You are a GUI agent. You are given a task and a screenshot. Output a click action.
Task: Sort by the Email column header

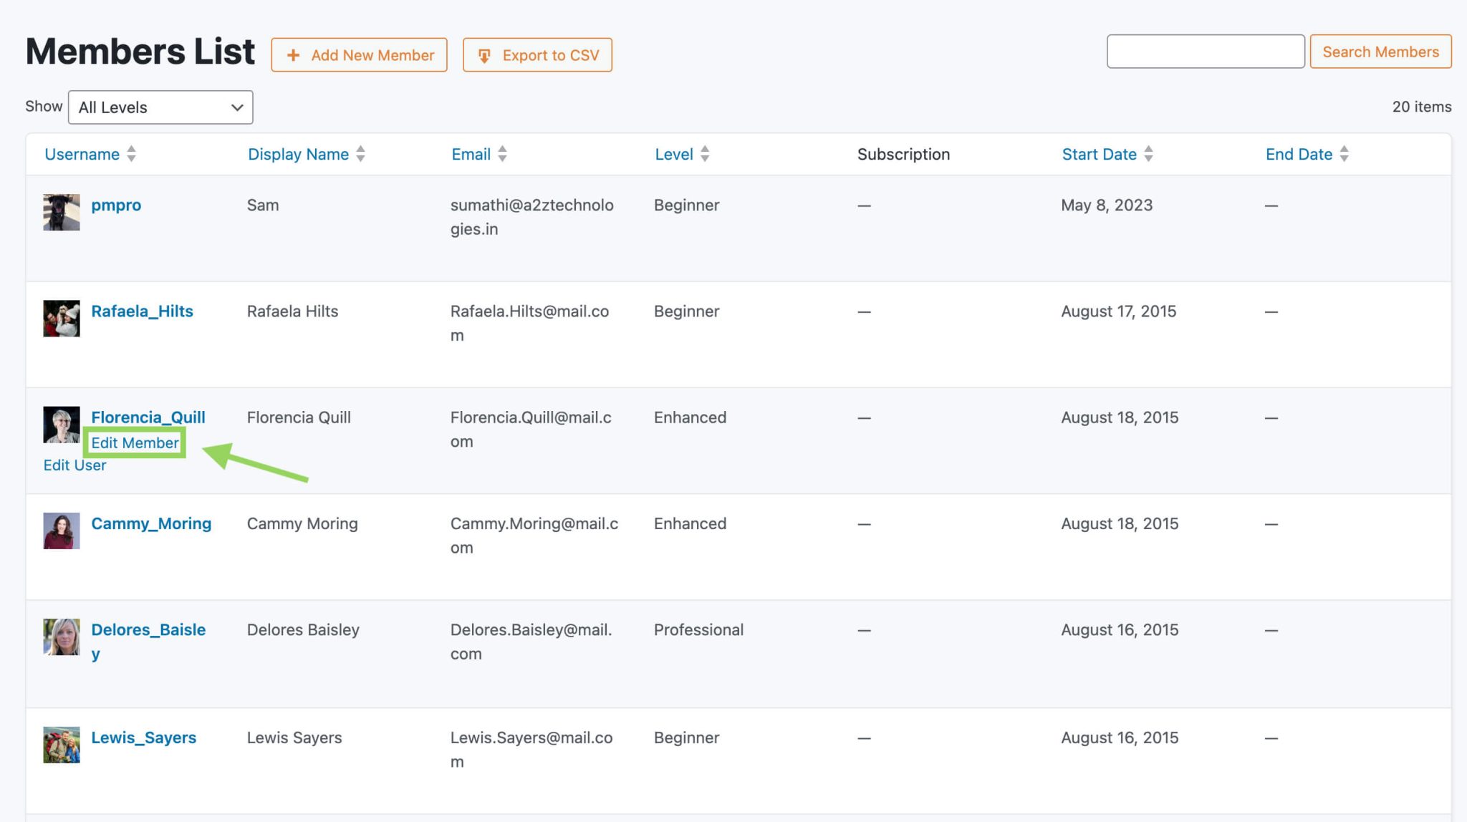point(471,154)
